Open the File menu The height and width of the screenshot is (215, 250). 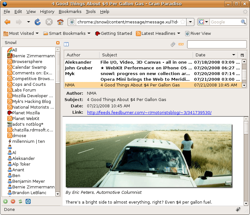click(x=7, y=12)
